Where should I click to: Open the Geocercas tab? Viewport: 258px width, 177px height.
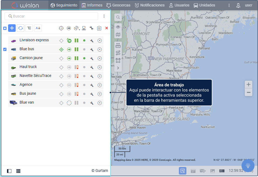coord(118,5)
